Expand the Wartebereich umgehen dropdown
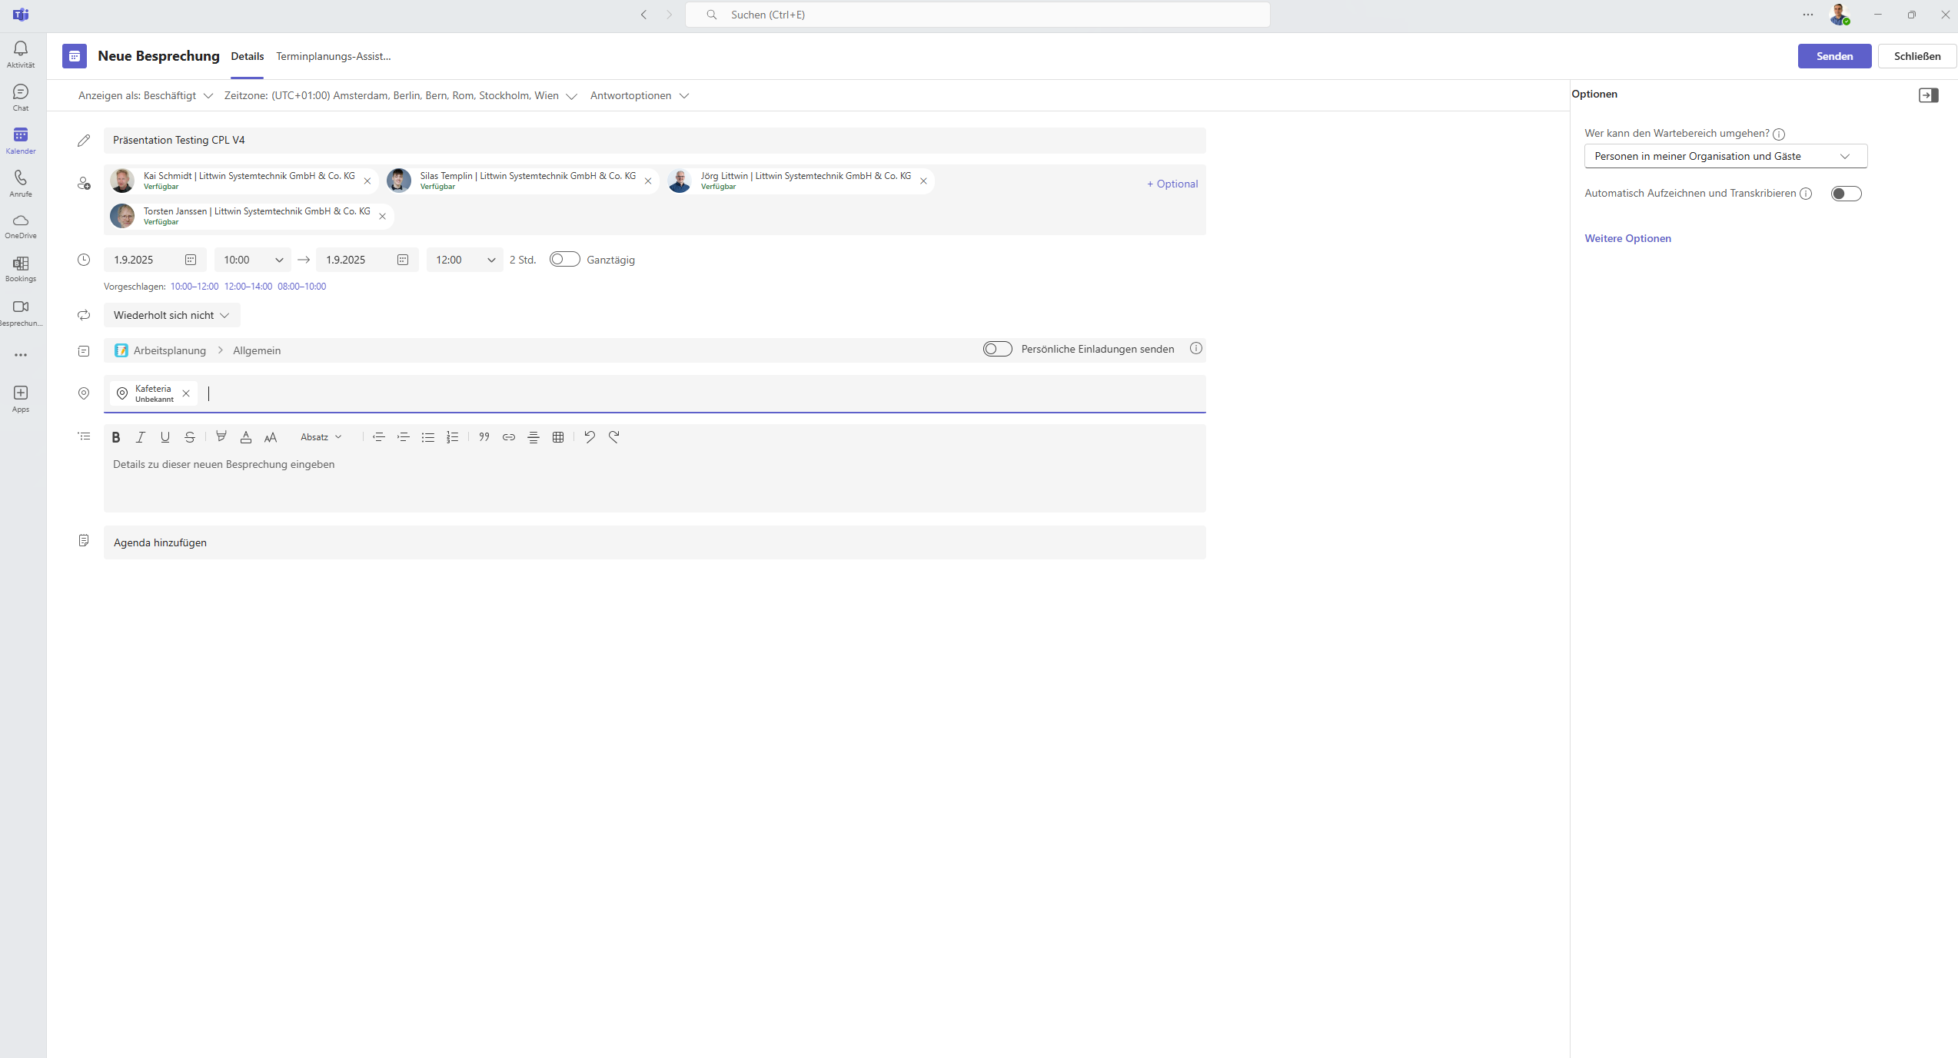 [1725, 156]
